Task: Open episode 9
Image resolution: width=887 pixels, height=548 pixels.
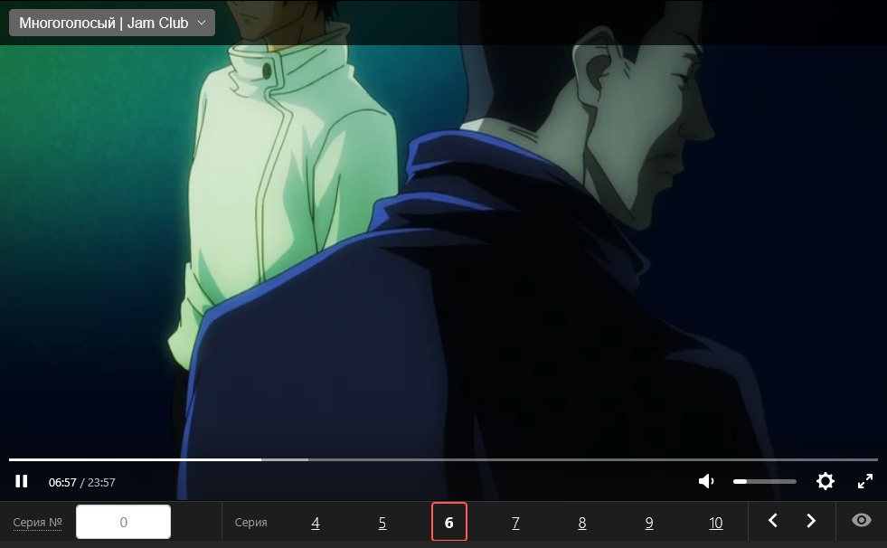Action: click(649, 523)
